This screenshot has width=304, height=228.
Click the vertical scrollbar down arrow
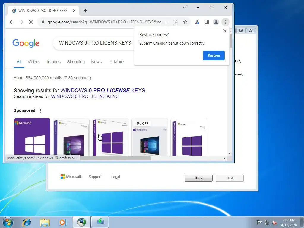229,153
